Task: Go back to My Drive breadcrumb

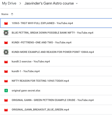Action: point(9,3)
